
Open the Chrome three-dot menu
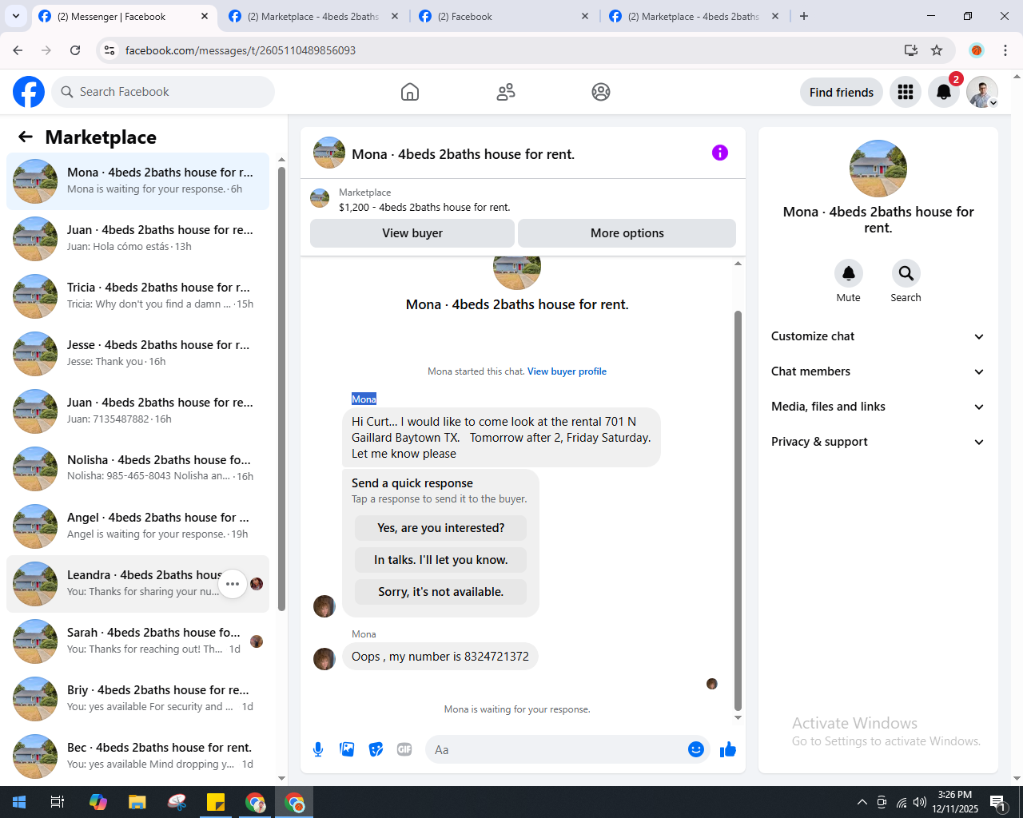point(1005,50)
